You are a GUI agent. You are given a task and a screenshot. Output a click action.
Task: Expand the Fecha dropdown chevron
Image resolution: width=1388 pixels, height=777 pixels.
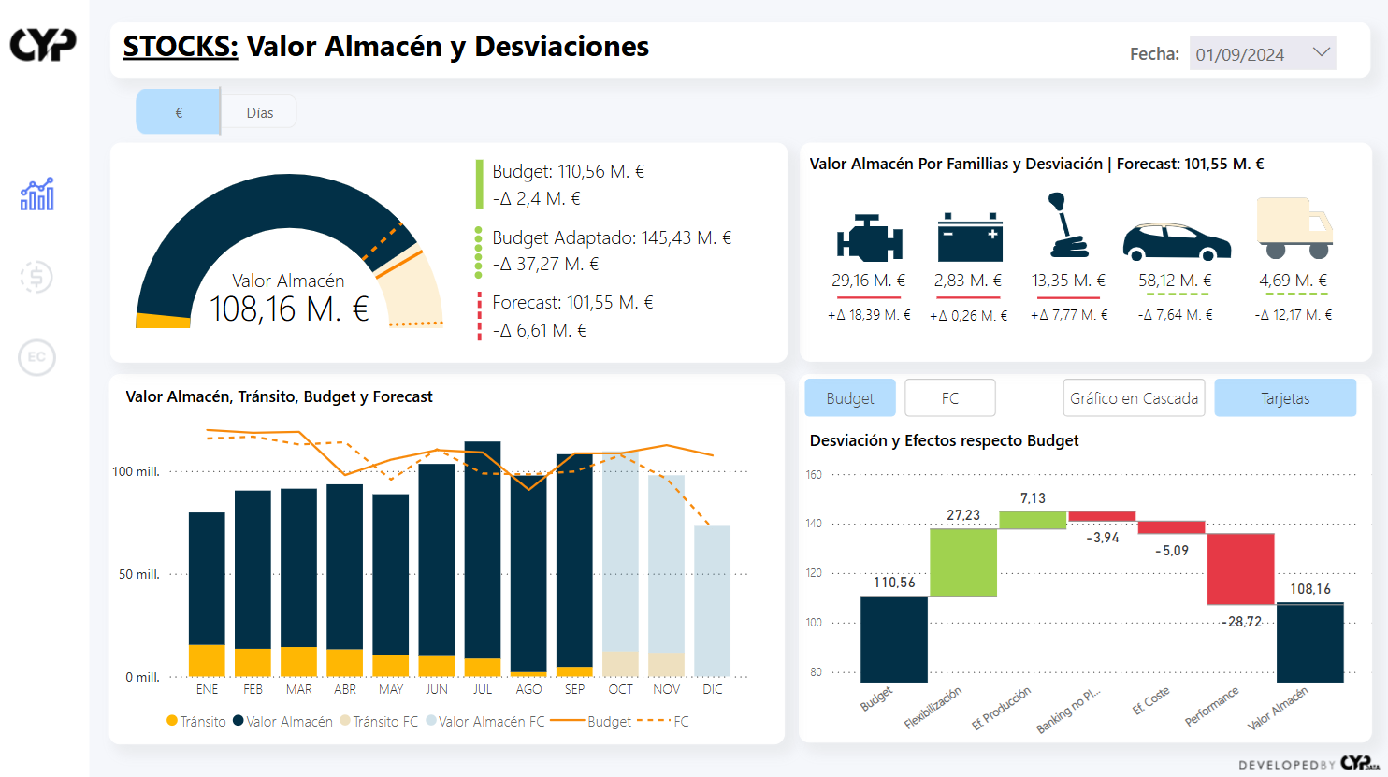point(1321,52)
